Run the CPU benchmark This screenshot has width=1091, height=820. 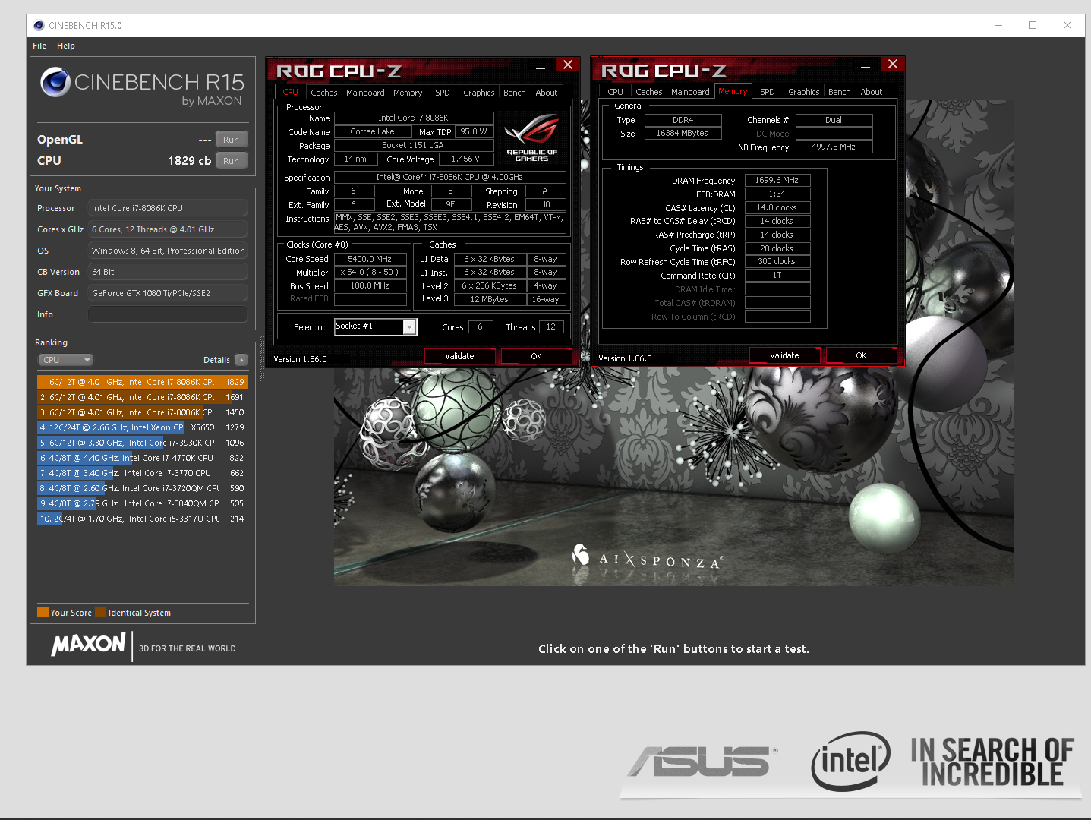click(x=232, y=161)
